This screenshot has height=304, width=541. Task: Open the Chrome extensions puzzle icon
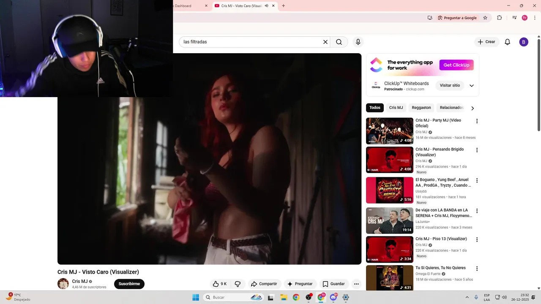(499, 18)
